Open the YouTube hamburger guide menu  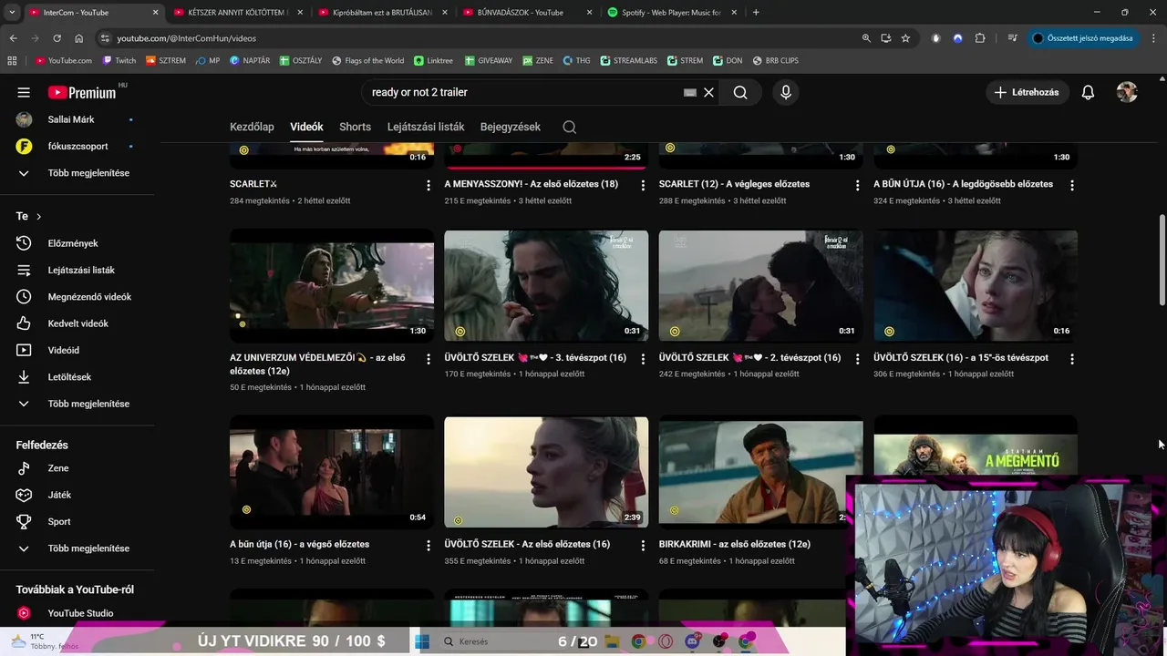point(24,92)
